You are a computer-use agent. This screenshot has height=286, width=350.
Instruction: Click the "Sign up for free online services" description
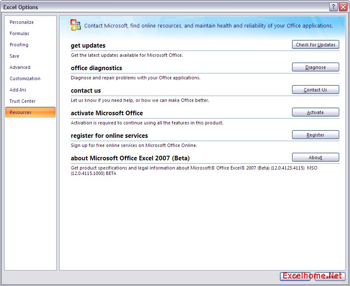click(x=134, y=145)
